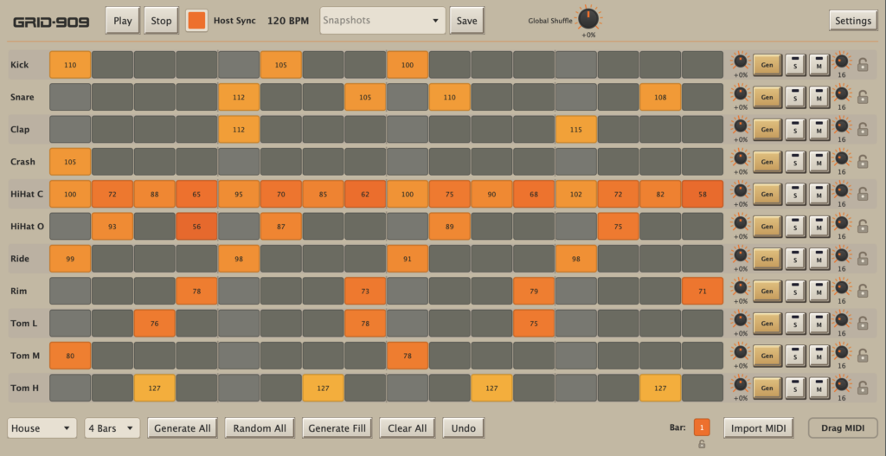Screen dimensions: 886x456
Task: Select Bar 1 indicator
Action: point(702,427)
